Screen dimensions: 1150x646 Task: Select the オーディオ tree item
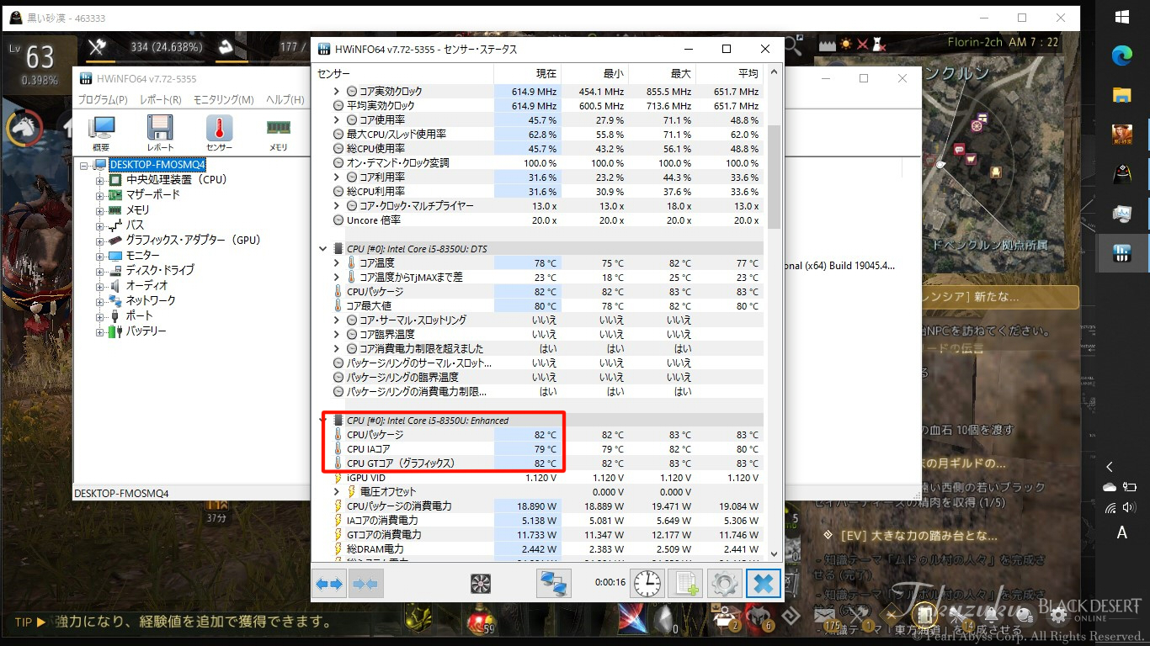point(146,286)
